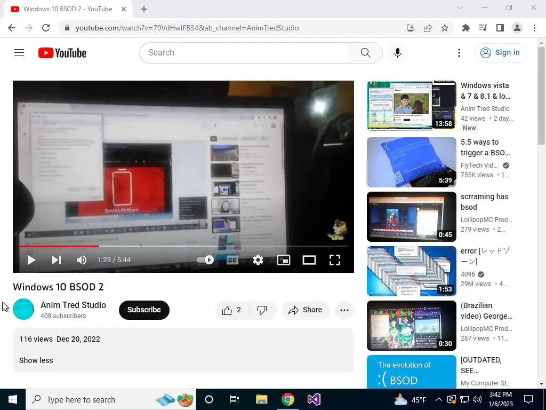
Task: Skip to next video in player
Action: point(57,260)
